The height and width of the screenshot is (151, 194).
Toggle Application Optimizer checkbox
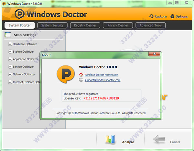point(10,59)
